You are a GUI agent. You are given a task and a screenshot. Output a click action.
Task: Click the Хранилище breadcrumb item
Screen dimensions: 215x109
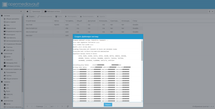36,12
